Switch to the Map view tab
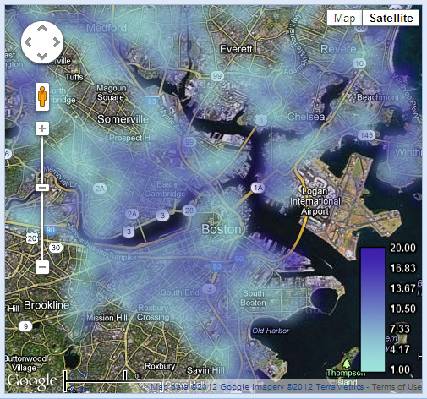Screen dimensions: 427x399 pyautogui.click(x=344, y=19)
